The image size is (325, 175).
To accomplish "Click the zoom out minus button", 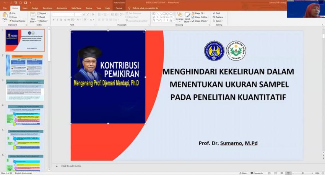I will click(293, 173).
